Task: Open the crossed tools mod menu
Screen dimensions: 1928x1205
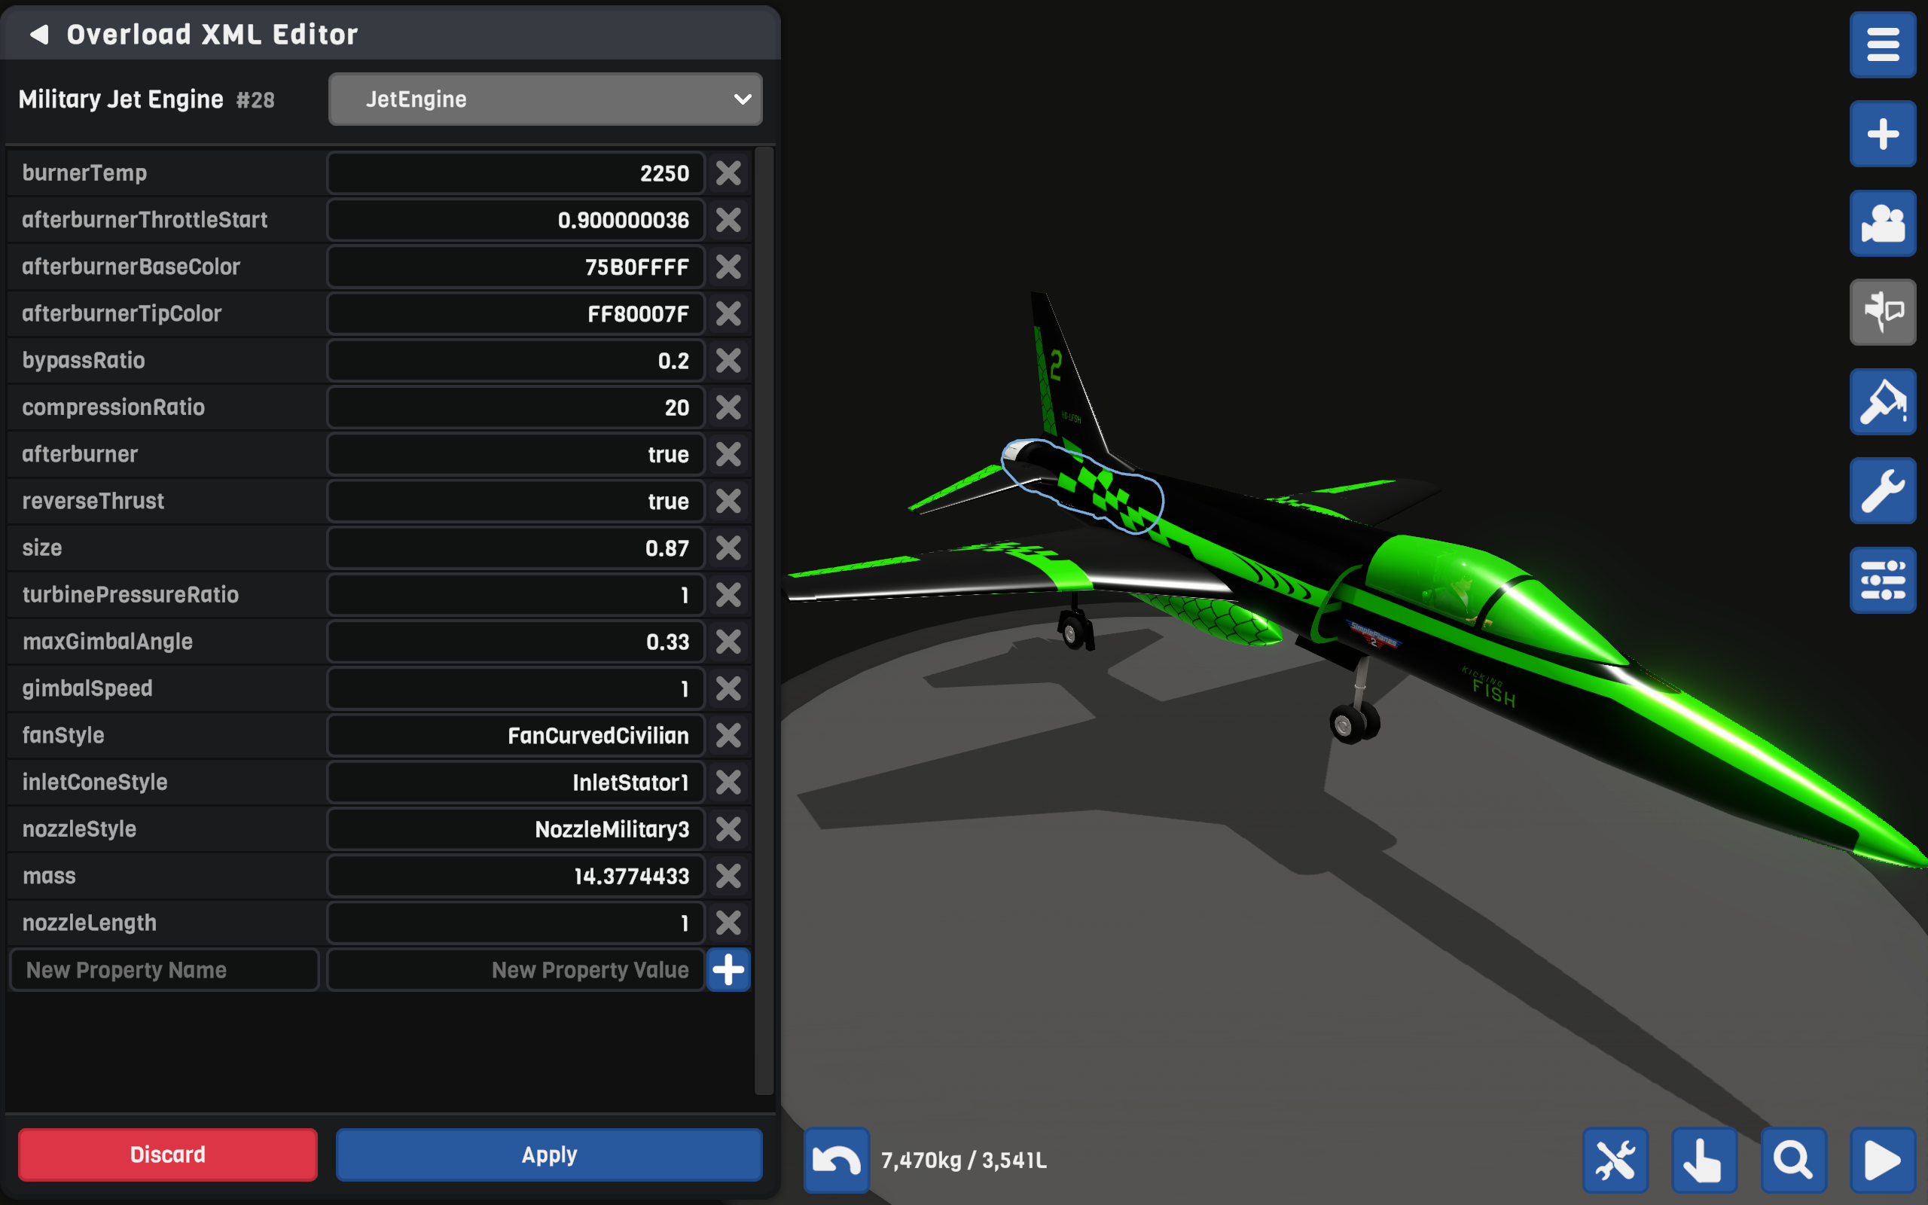Action: click(x=1615, y=1161)
